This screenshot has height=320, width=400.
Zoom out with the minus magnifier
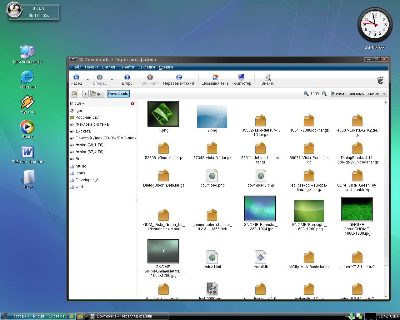306,94
